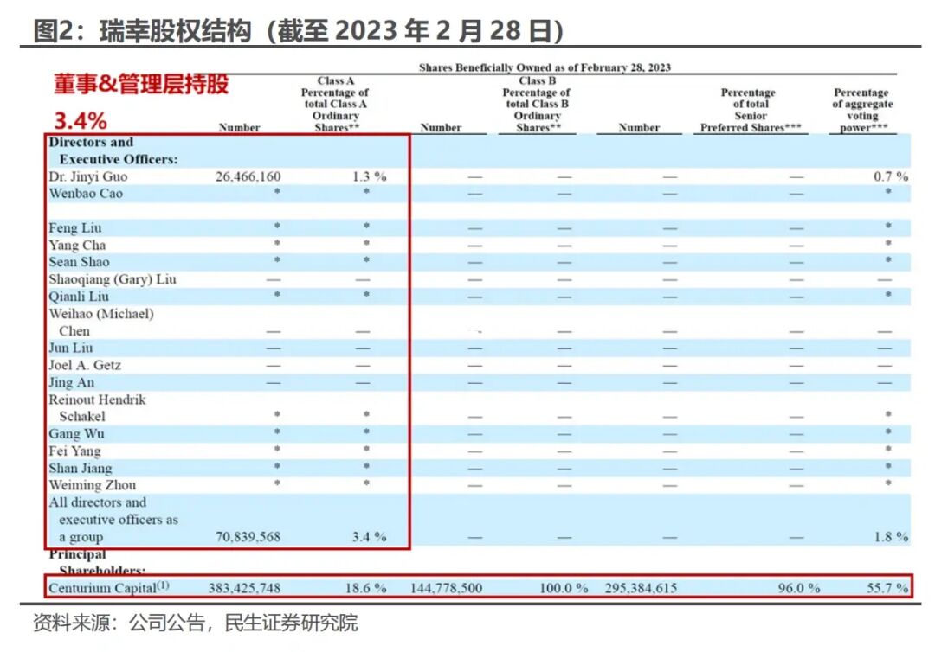Click the 55.7 % aggregate voting power

887,588
